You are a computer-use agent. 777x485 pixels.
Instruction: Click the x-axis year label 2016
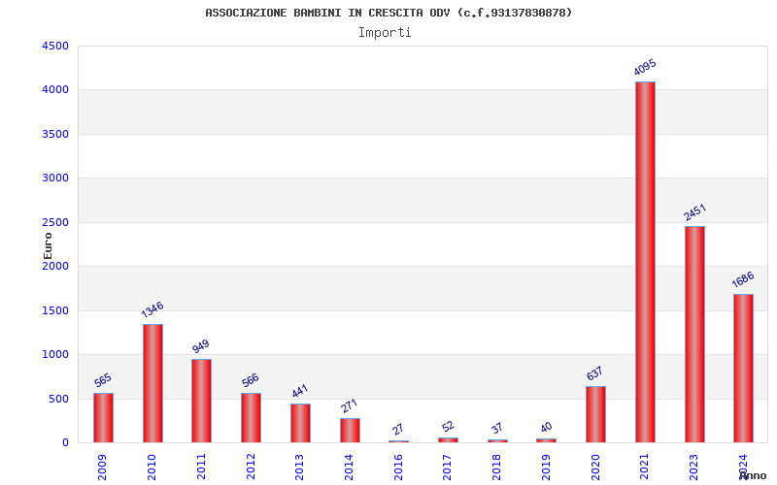coord(398,468)
